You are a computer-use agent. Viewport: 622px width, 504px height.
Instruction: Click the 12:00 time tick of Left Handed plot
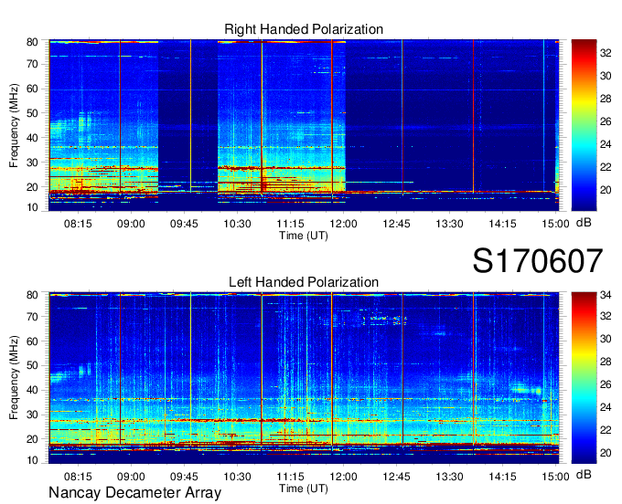coord(344,477)
